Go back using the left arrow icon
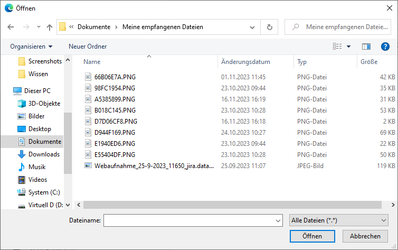 pos(11,27)
